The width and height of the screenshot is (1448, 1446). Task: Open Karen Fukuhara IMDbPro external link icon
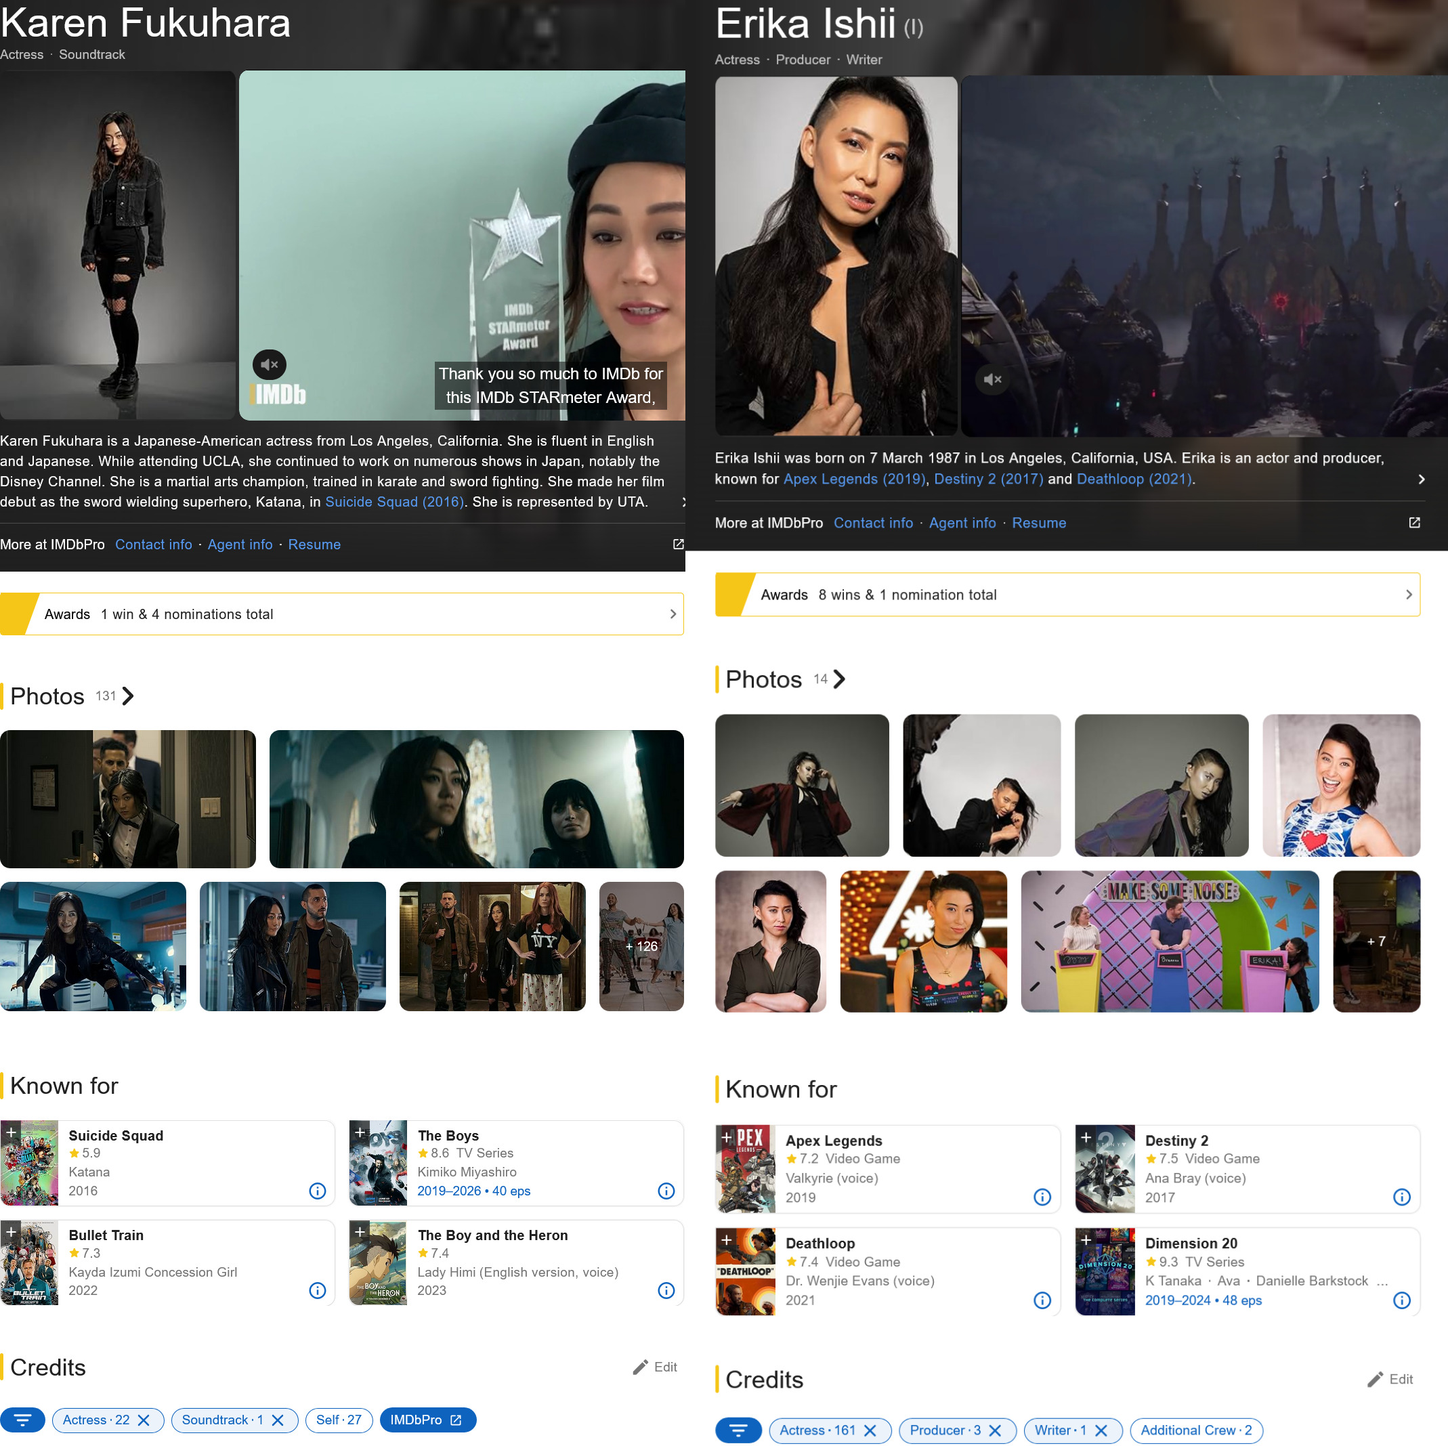pyautogui.click(x=677, y=545)
